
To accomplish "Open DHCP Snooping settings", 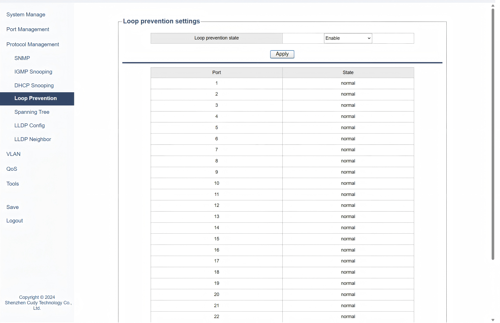I will coord(34,85).
